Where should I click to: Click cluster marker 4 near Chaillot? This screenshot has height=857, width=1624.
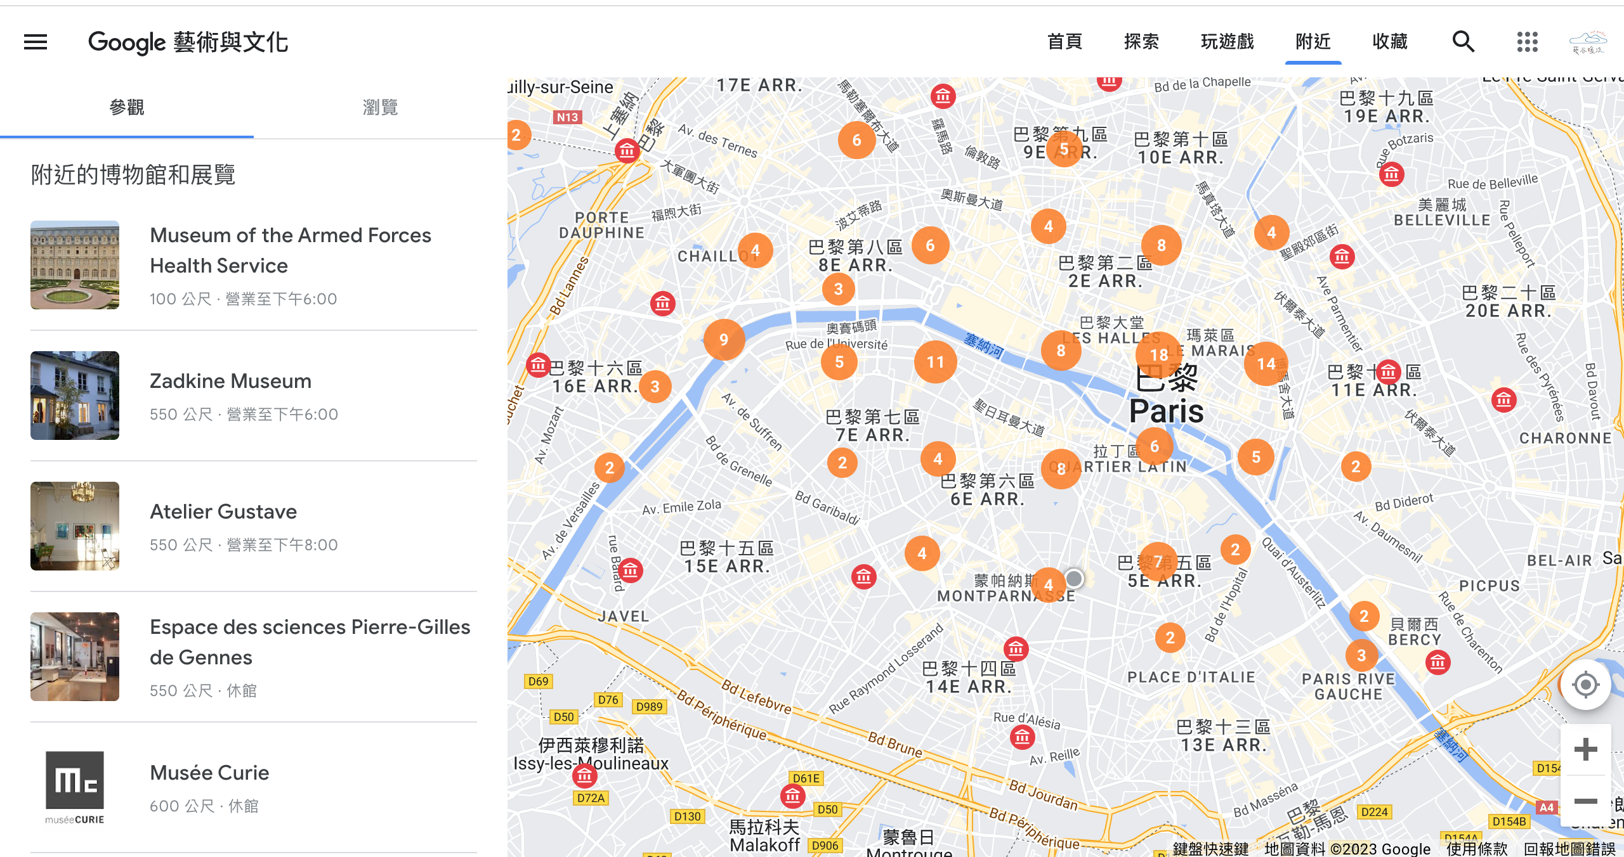pos(755,250)
